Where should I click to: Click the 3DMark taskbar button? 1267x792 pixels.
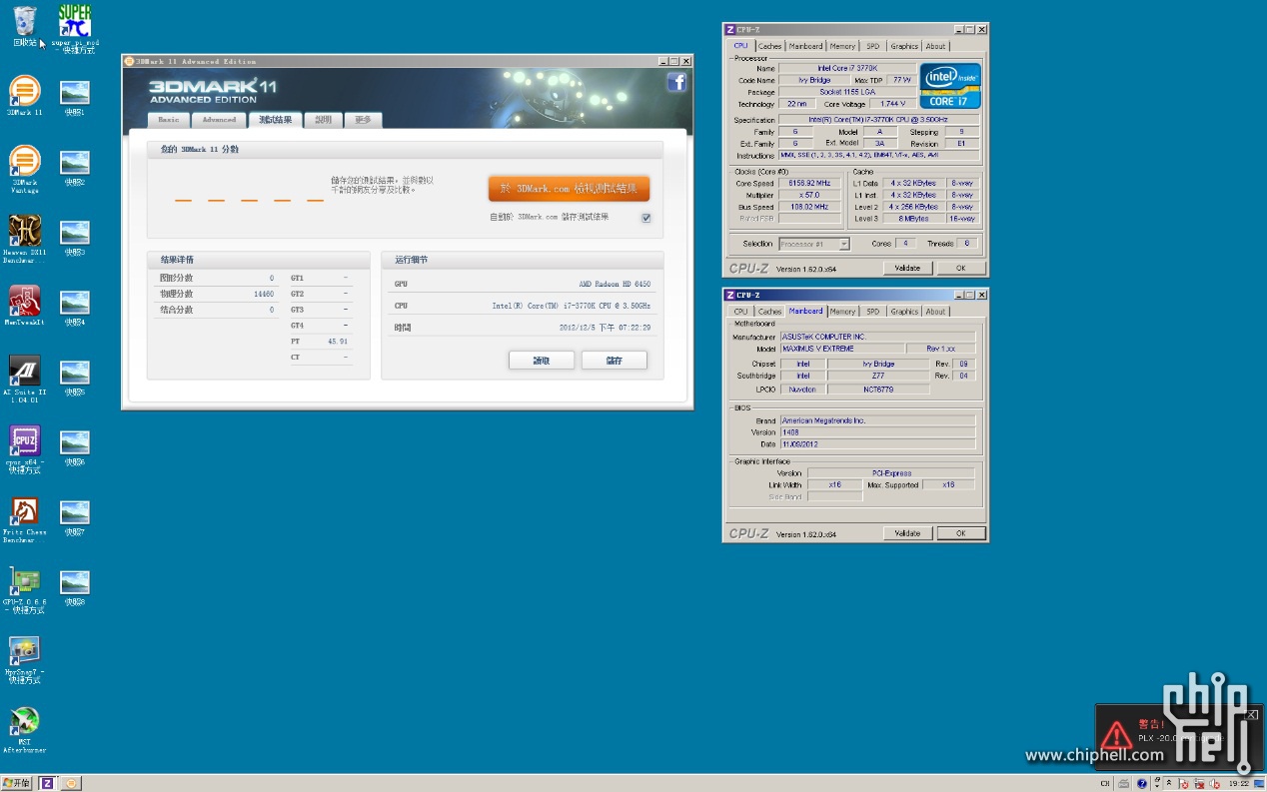coord(70,783)
